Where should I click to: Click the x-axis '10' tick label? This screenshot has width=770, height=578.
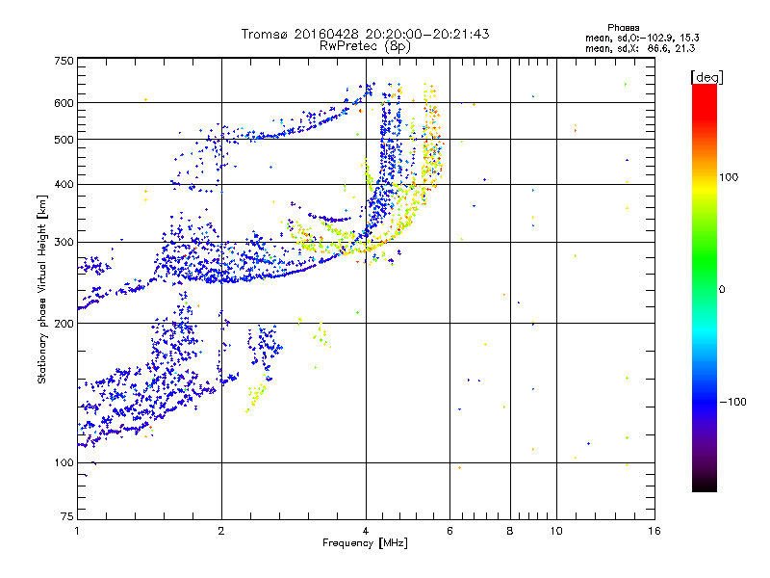556,531
